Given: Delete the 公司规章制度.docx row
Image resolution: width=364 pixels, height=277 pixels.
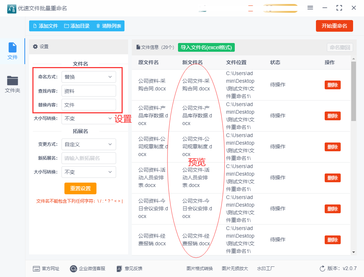Looking at the screenshot, I should [332, 147].
